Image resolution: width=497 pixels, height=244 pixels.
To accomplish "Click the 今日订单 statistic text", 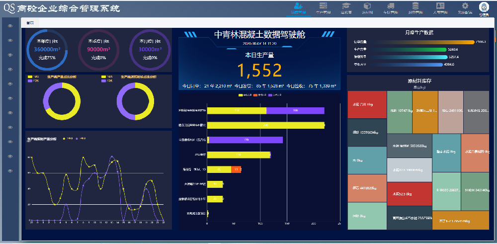I will click(207, 86).
